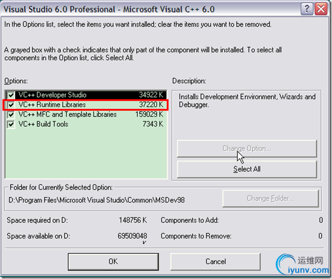Click the Change Option button
Image resolution: width=332 pixels, height=279 pixels.
[247, 148]
